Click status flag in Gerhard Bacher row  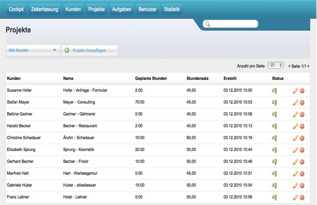(x=275, y=162)
